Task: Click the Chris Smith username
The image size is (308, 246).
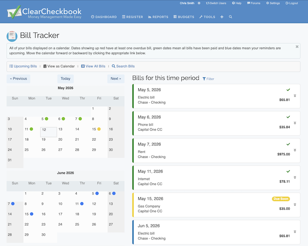Action: tap(187, 3)
